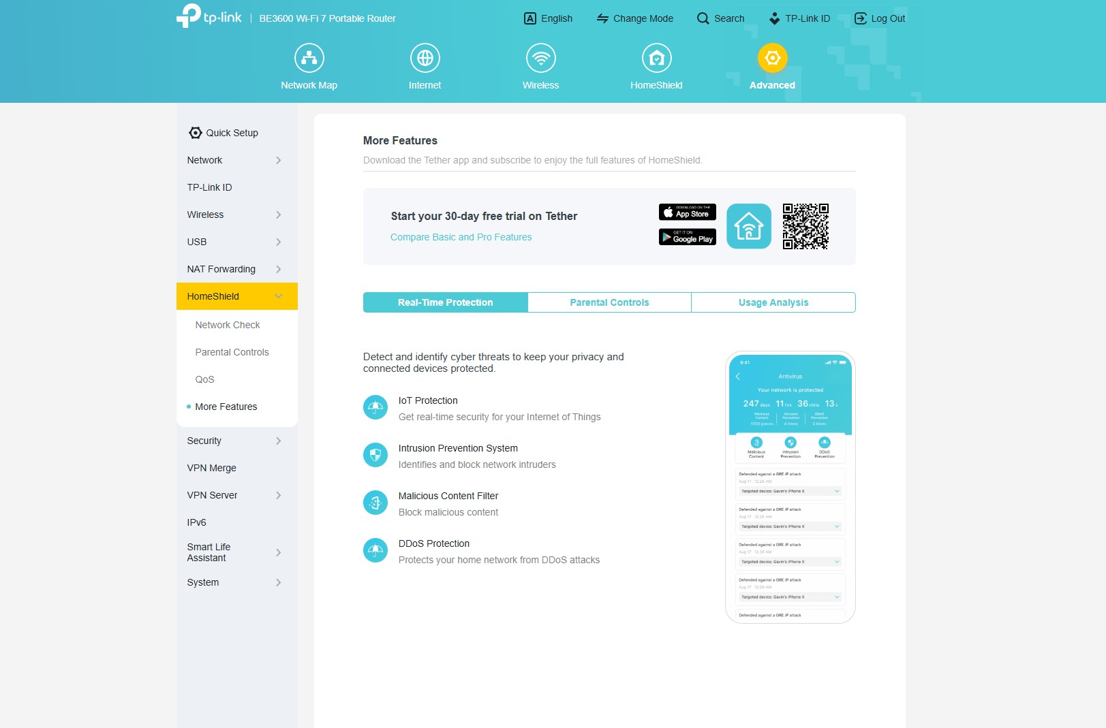Collapse the HomeShield sidebar chevron
The width and height of the screenshot is (1106, 728).
pos(278,296)
